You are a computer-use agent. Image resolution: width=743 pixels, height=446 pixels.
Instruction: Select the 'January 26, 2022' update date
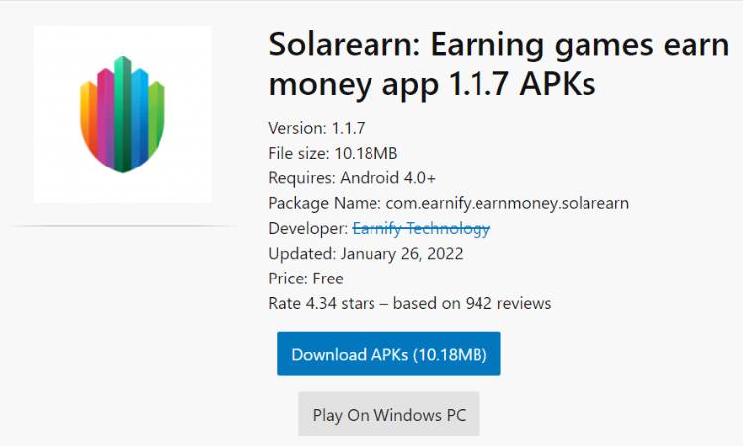click(x=401, y=254)
